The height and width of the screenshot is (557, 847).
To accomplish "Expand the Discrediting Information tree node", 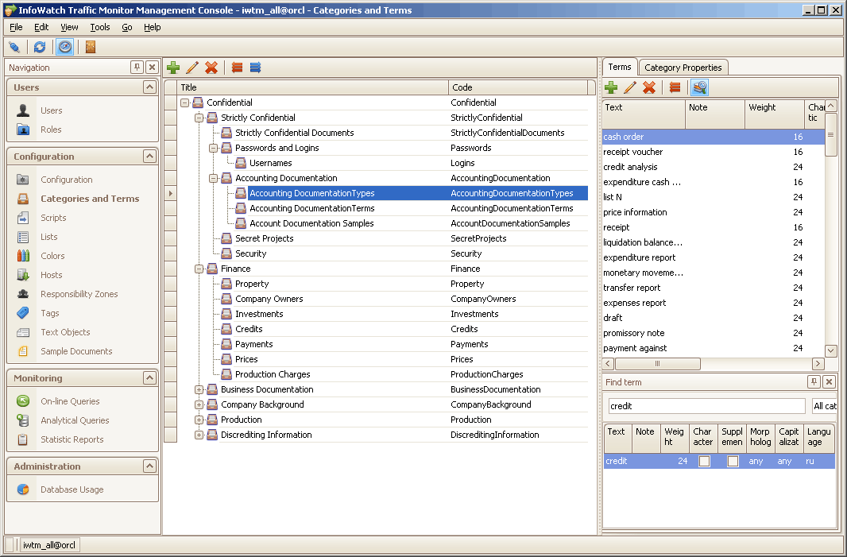I will click(x=199, y=435).
